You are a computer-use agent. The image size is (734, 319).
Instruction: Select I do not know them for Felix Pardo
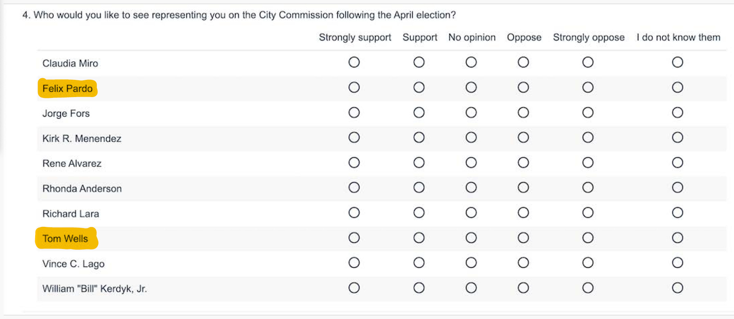[678, 87]
